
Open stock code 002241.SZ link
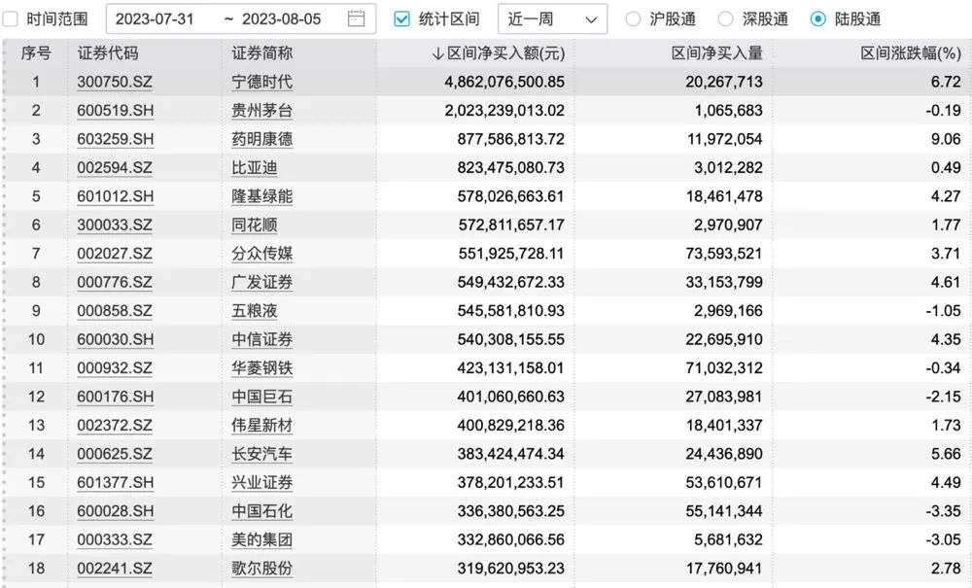tap(115, 569)
